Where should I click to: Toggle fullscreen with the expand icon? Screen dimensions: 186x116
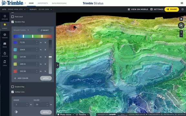pos(182,9)
